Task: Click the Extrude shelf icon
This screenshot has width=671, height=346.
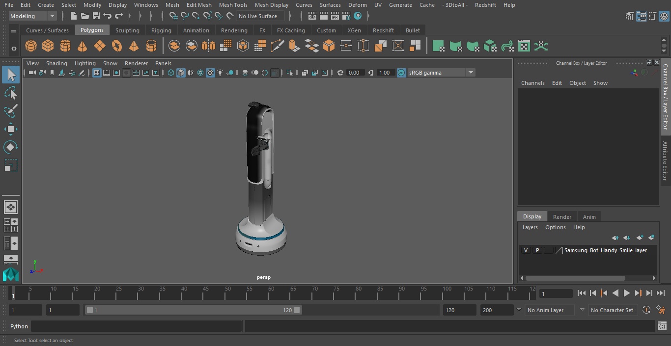Action: pyautogui.click(x=294, y=46)
